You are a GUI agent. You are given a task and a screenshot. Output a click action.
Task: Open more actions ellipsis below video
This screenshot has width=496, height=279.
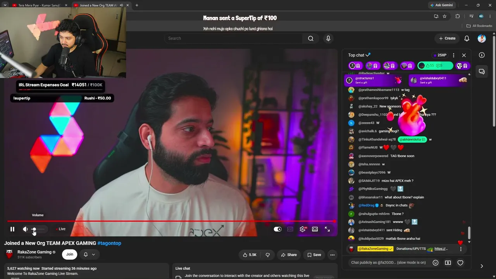tap(332, 255)
